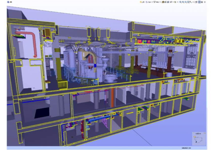
Task: Click the undo view arrow icon
Action: point(141,2)
